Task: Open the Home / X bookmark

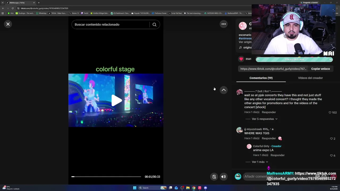Action: (x=74, y=13)
